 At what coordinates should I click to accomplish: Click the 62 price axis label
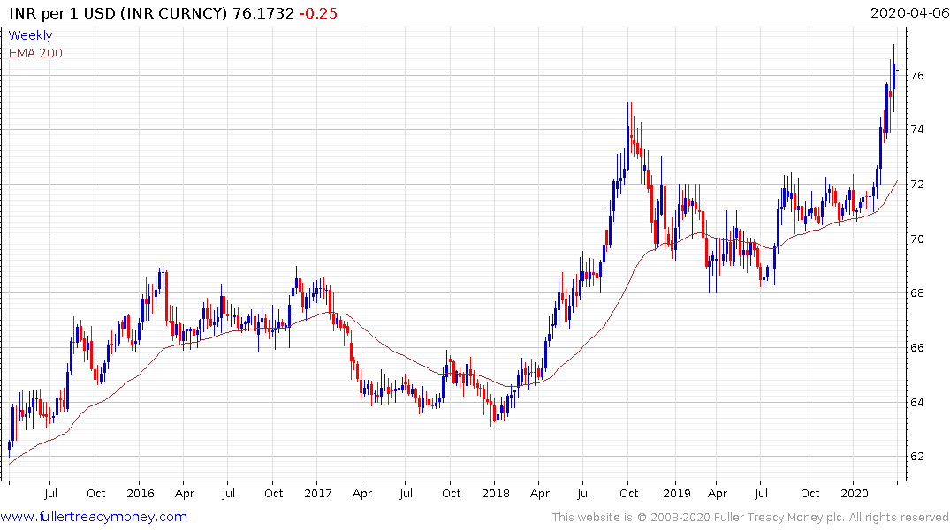916,457
